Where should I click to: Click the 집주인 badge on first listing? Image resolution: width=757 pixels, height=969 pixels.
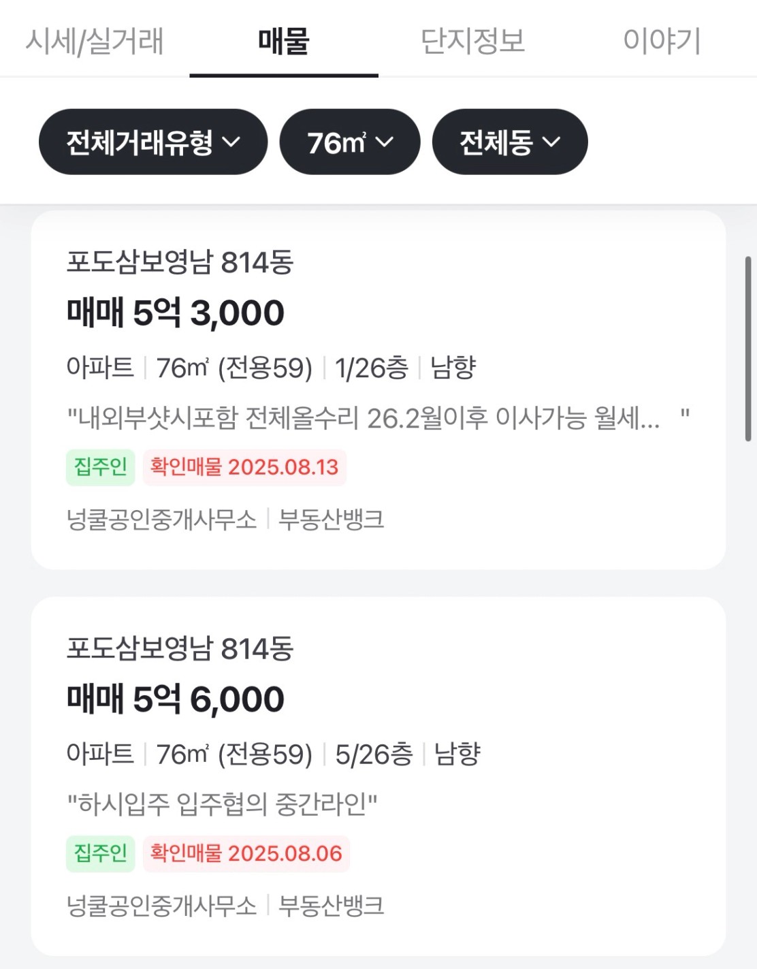coord(101,467)
